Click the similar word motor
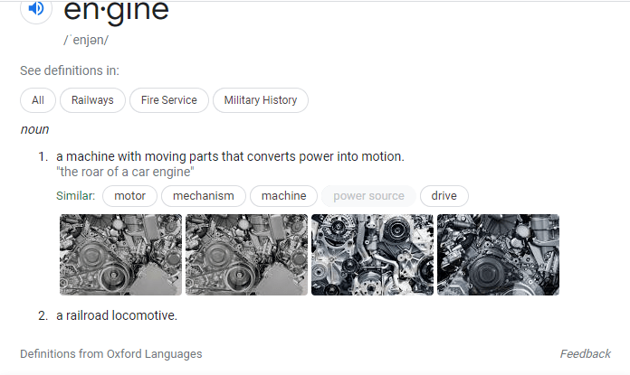 click(129, 196)
